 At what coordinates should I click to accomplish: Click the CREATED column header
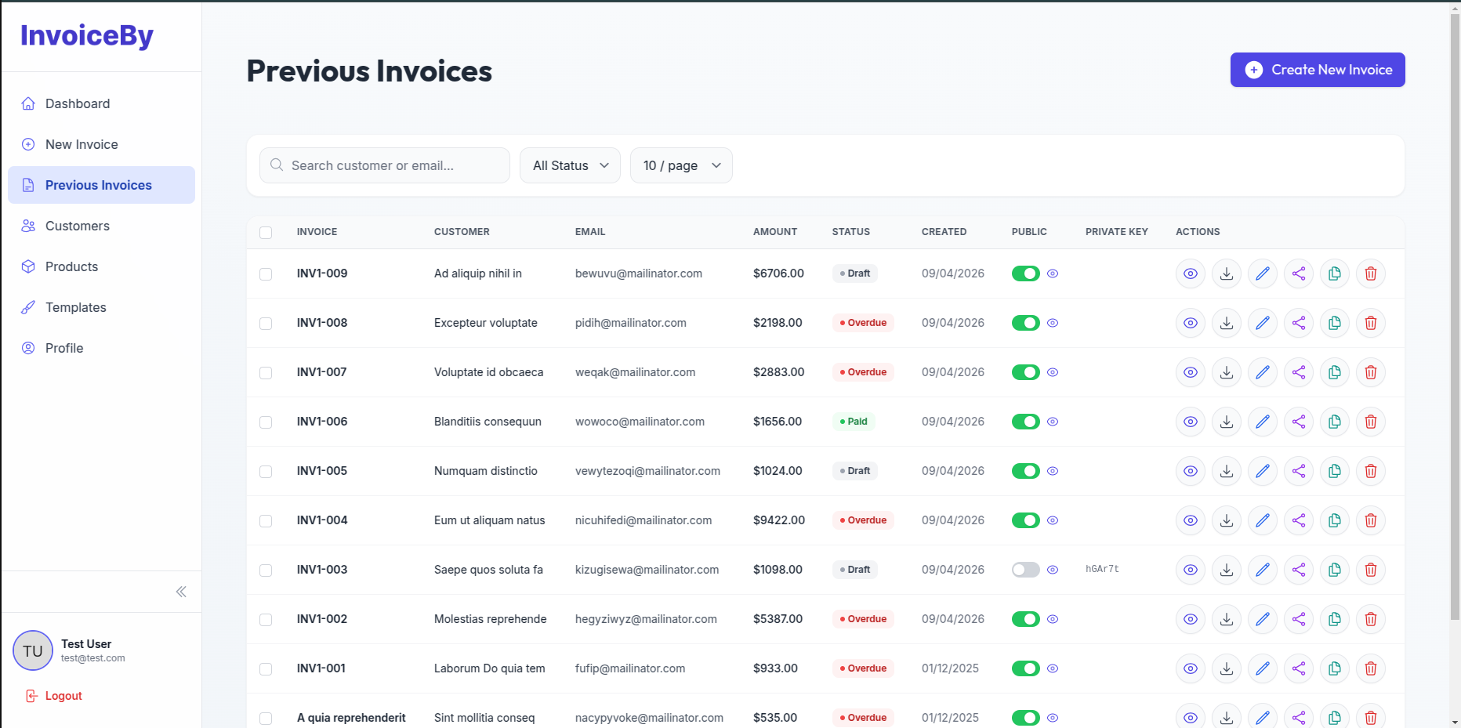coord(944,232)
